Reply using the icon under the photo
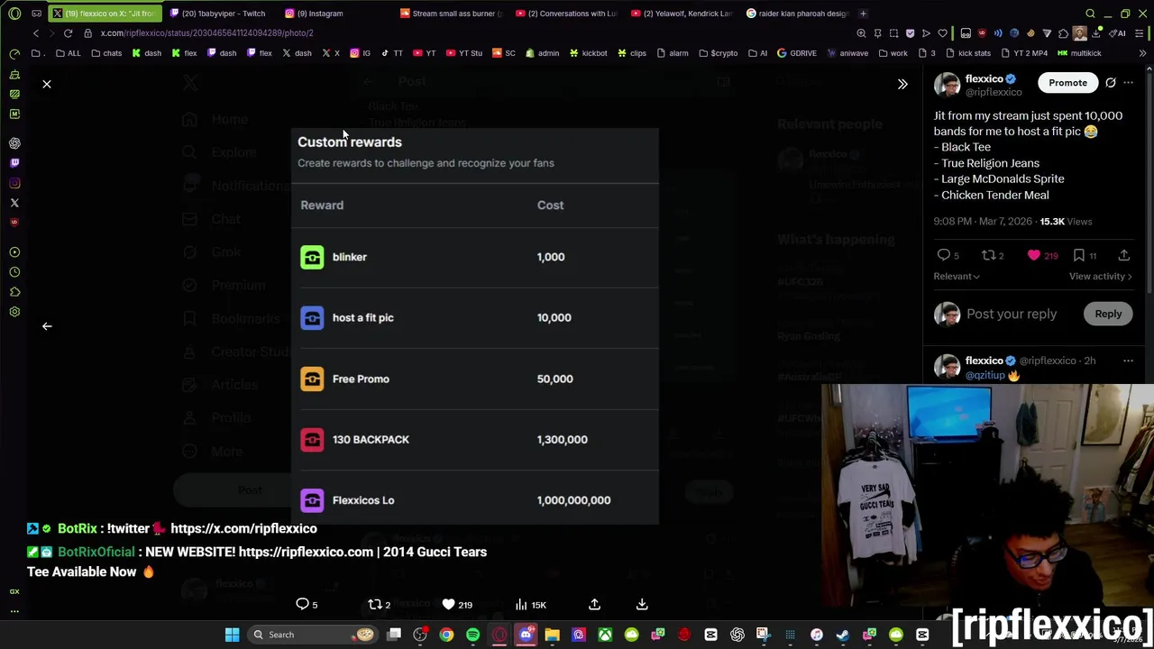Image resolution: width=1154 pixels, height=649 pixels. pos(307,604)
